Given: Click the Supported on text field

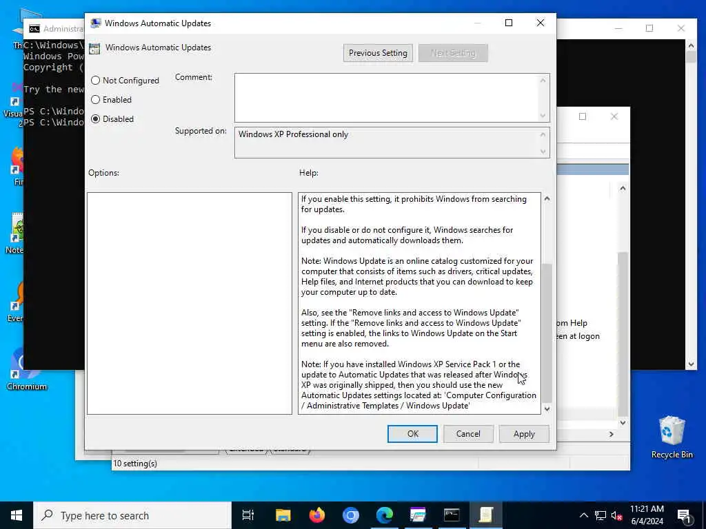Looking at the screenshot, I should [x=386, y=142].
